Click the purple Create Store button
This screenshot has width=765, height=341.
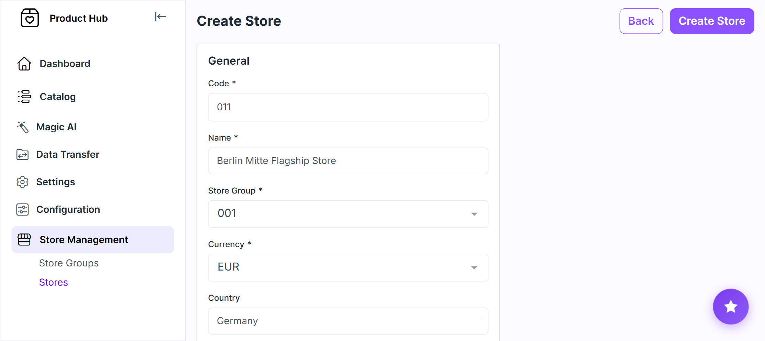(x=712, y=21)
